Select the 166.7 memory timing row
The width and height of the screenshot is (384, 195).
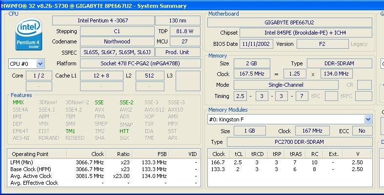[x=290, y=162]
